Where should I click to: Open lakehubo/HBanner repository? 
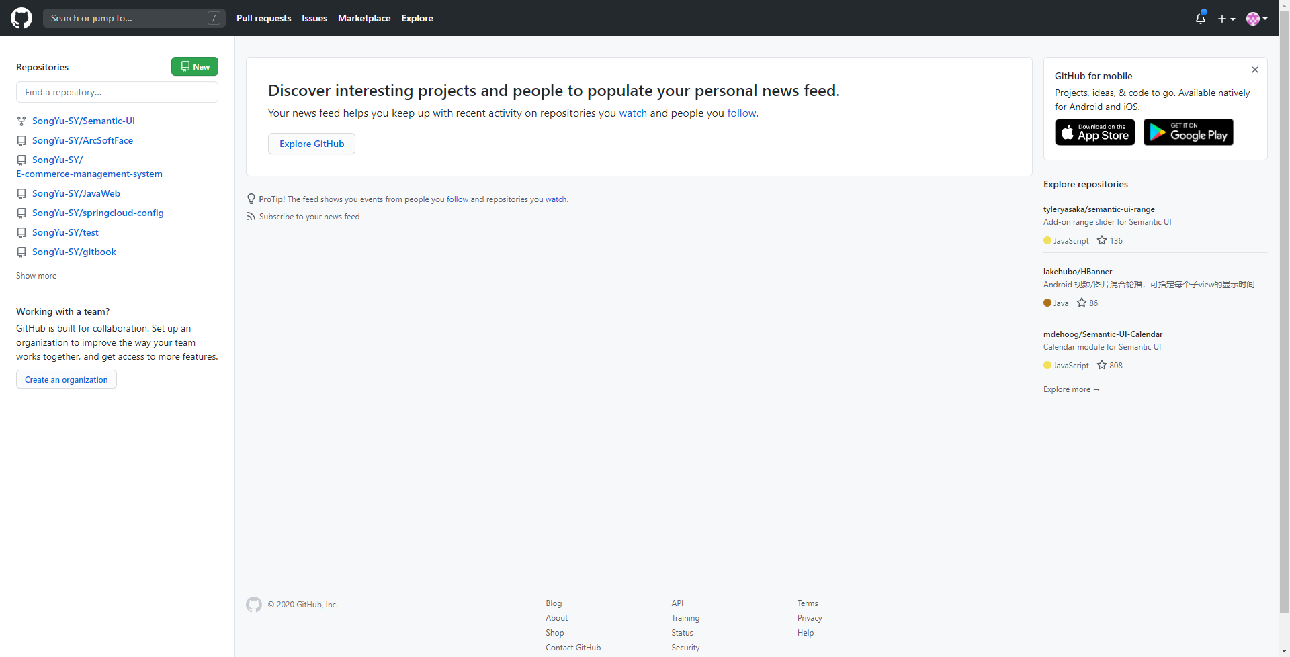[x=1078, y=272]
